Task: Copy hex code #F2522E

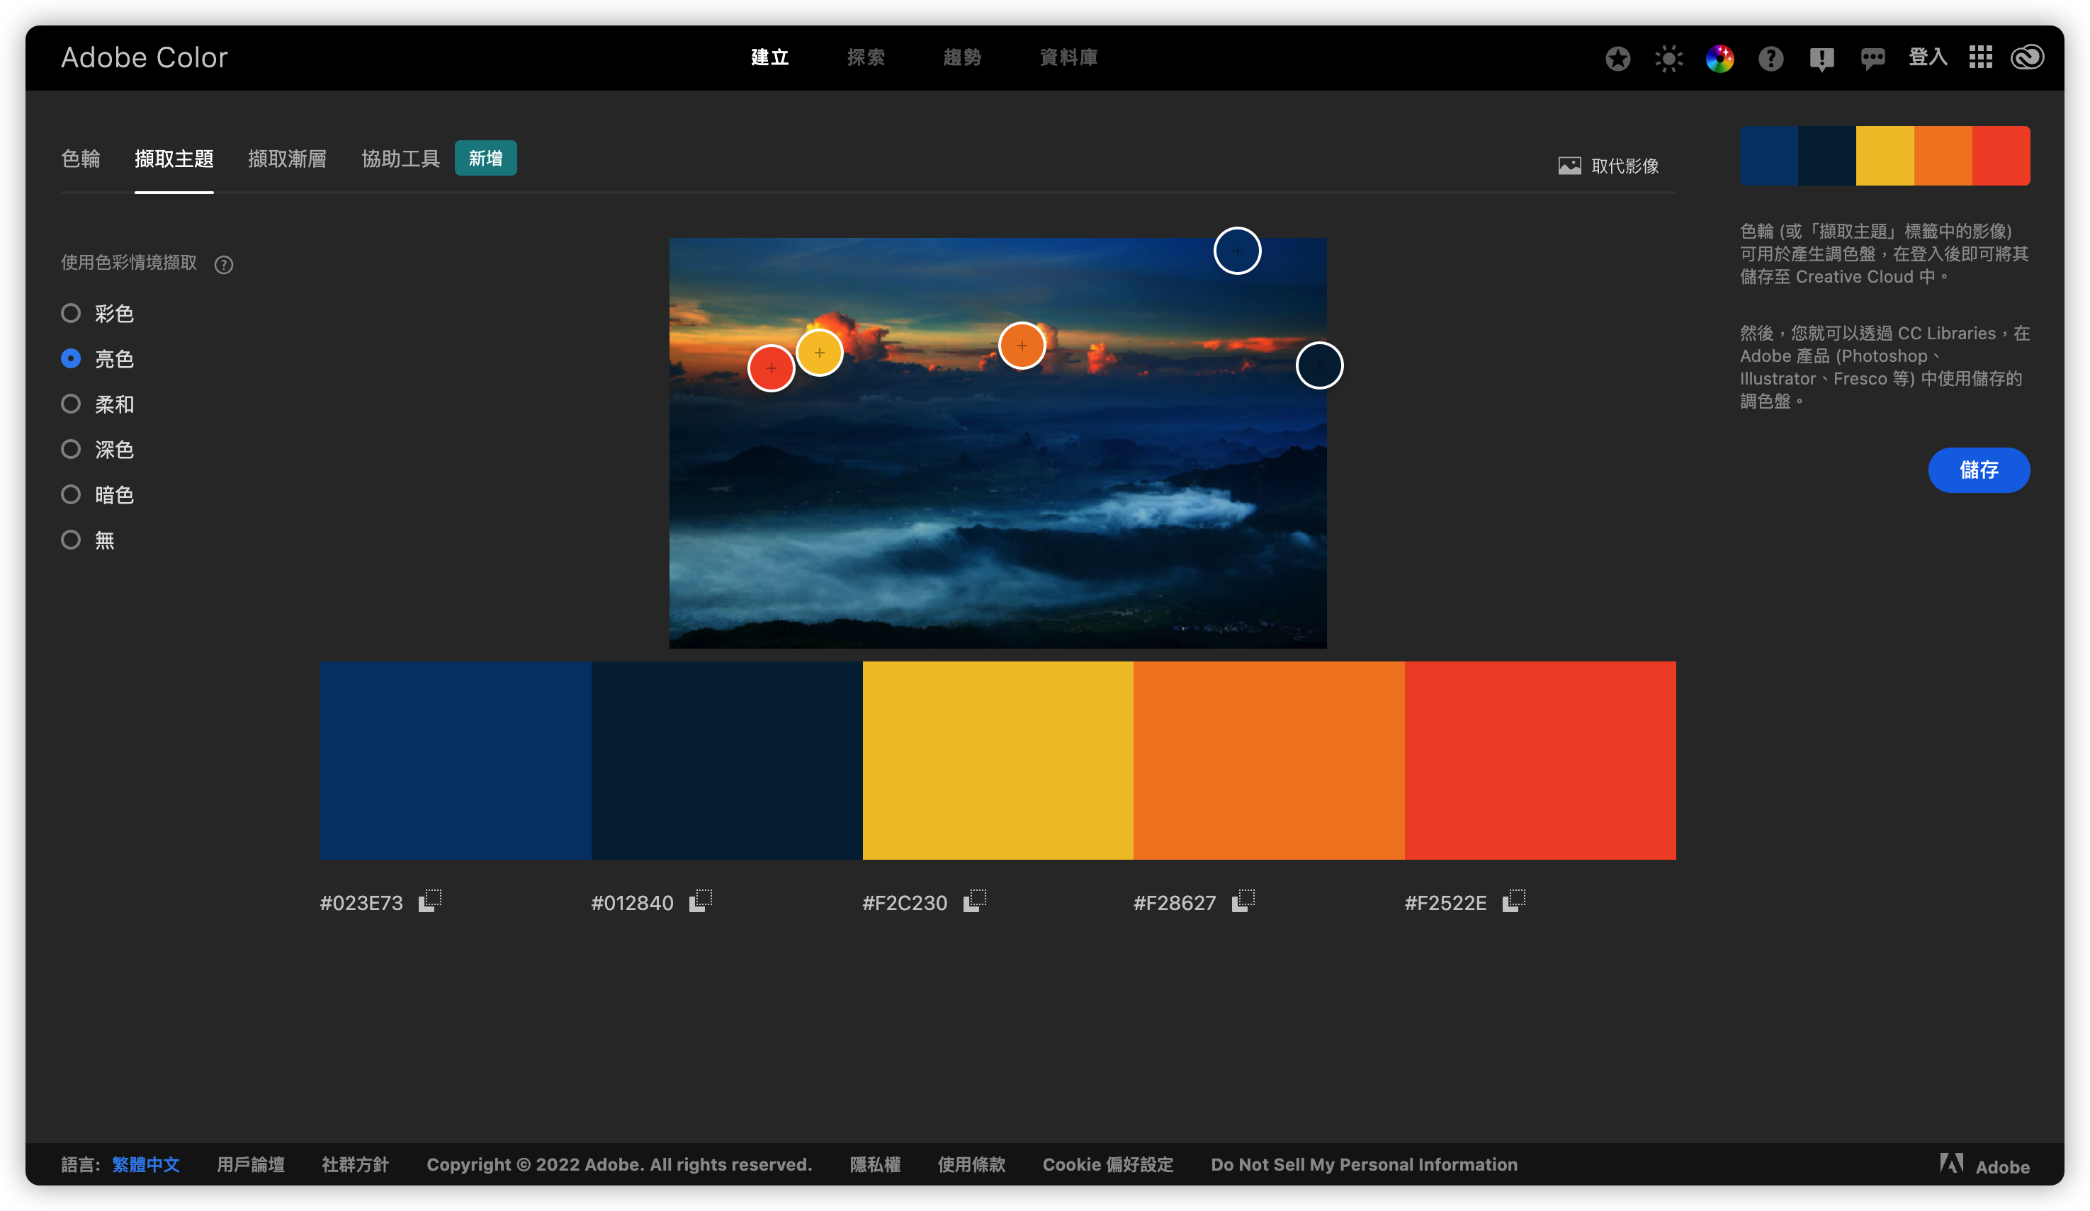Action: pos(1515,901)
